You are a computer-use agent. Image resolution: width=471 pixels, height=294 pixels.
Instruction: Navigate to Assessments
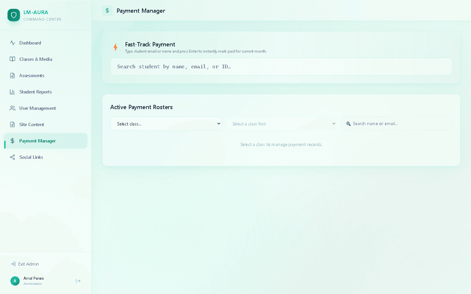(x=46, y=75)
